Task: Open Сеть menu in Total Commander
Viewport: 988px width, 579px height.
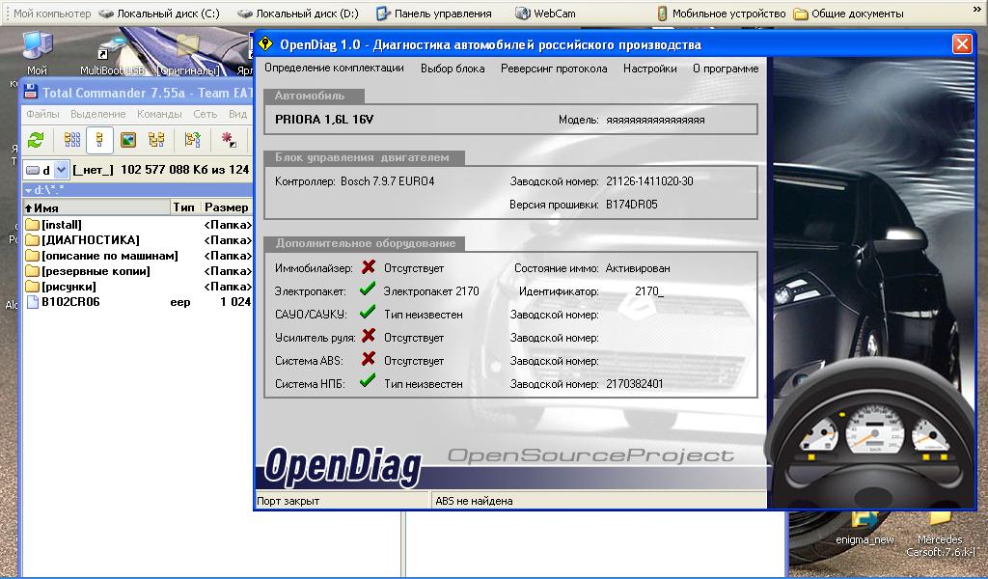Action: pyautogui.click(x=205, y=114)
